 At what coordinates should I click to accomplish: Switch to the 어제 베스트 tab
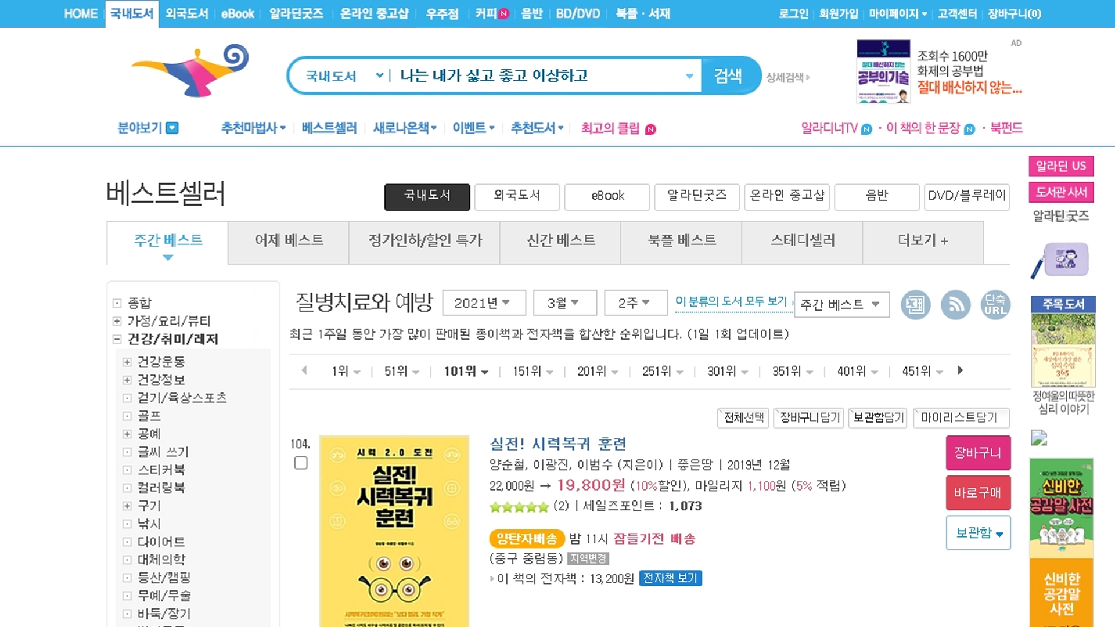click(x=289, y=241)
